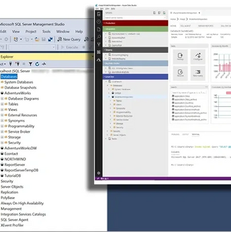The width and height of the screenshot is (231, 232).
Task: Switch to the SQL AGENT dashboard tab
Action: pyautogui.click(x=185, y=26)
